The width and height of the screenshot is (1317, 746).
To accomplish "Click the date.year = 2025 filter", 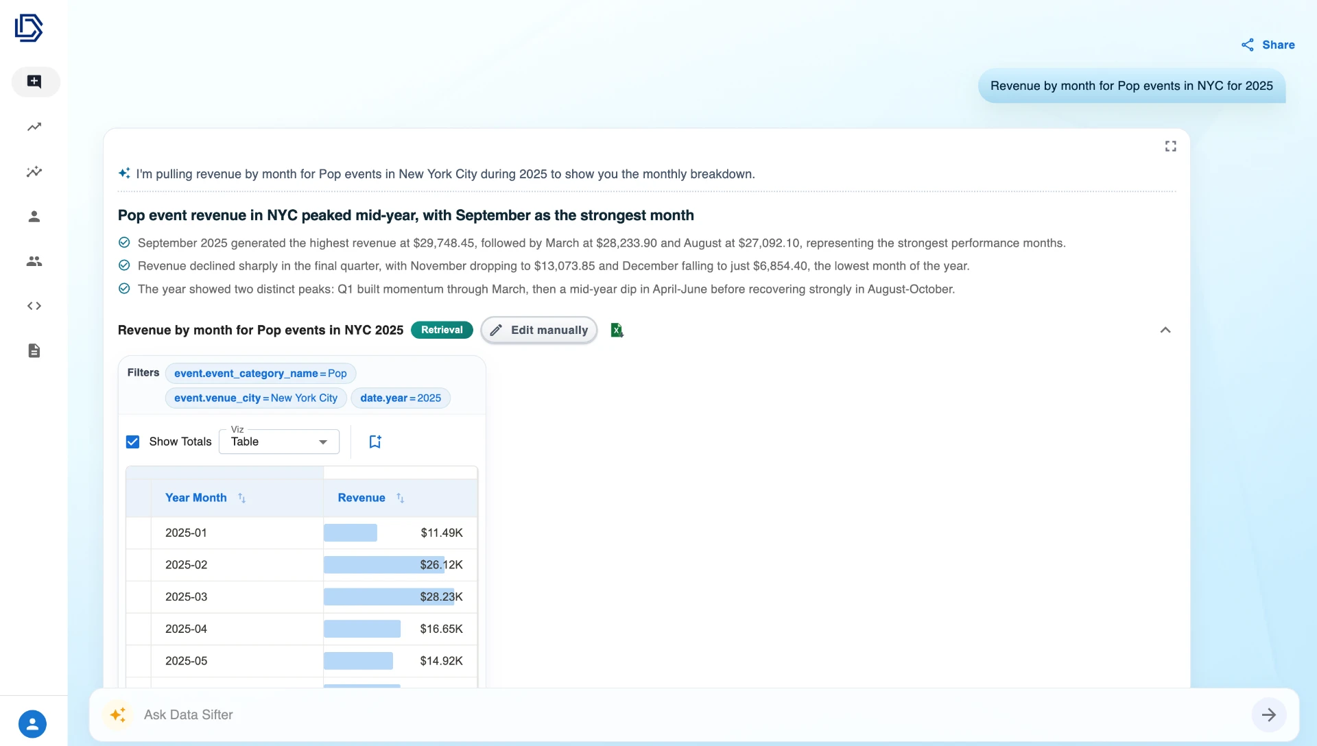I will 401,398.
